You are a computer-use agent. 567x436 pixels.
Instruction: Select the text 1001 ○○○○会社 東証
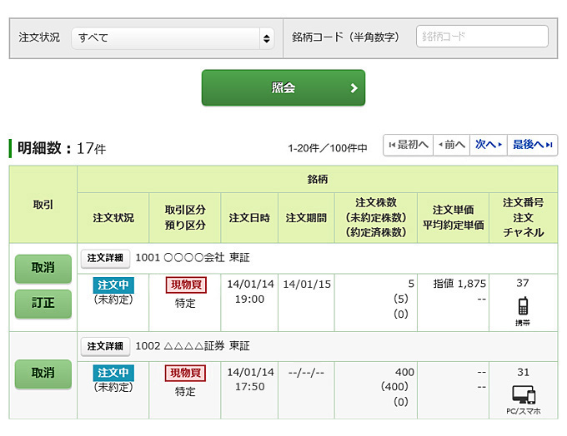coord(193,258)
